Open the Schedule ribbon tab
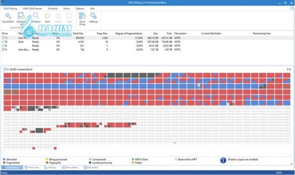The width and height of the screenshot is (295, 175). coord(53,9)
